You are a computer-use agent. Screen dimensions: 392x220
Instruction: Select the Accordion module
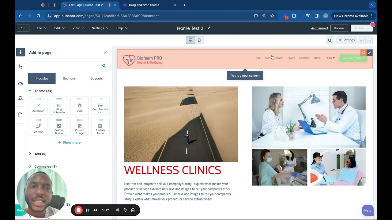click(x=38, y=106)
